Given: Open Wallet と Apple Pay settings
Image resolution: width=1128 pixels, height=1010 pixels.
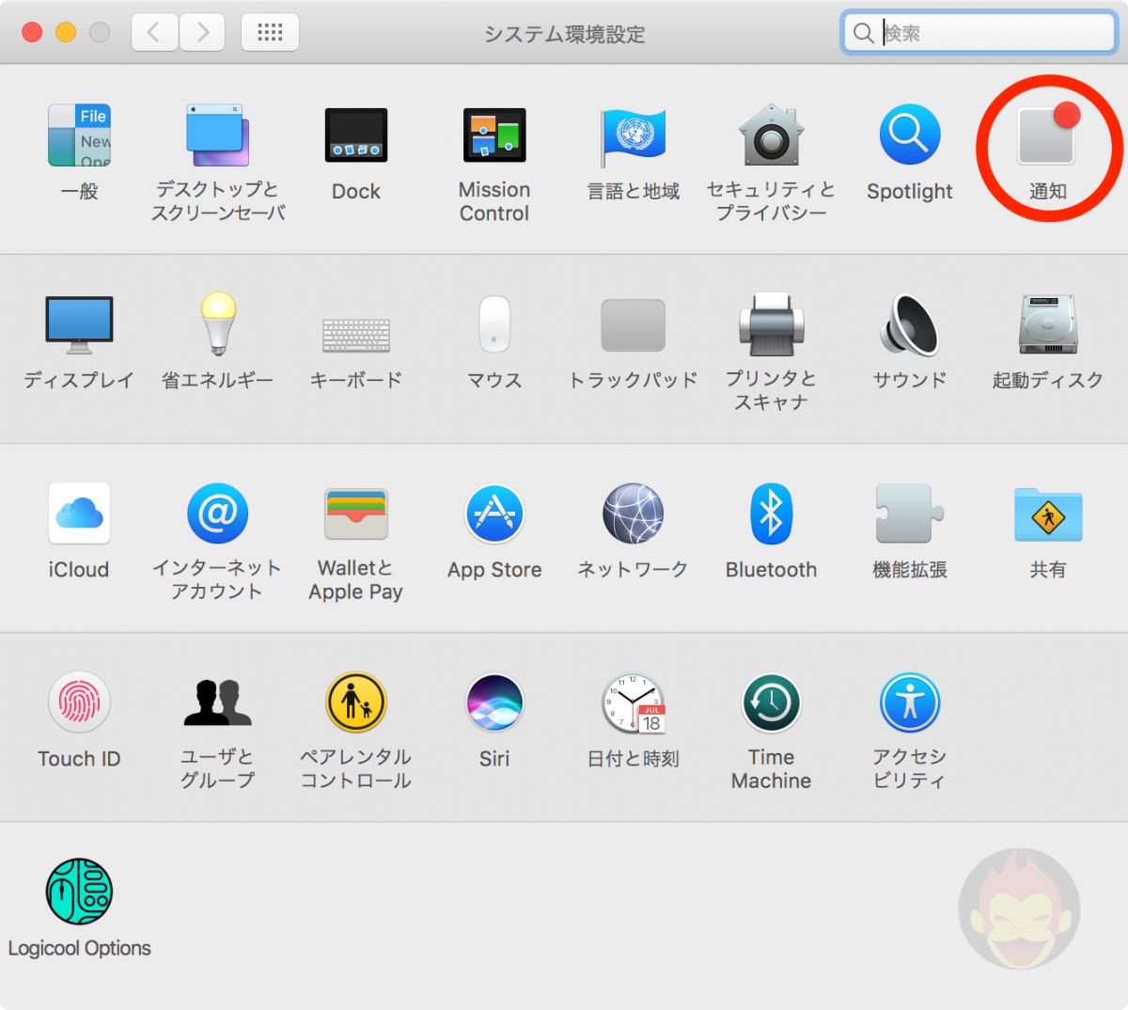Looking at the screenshot, I should 356,515.
